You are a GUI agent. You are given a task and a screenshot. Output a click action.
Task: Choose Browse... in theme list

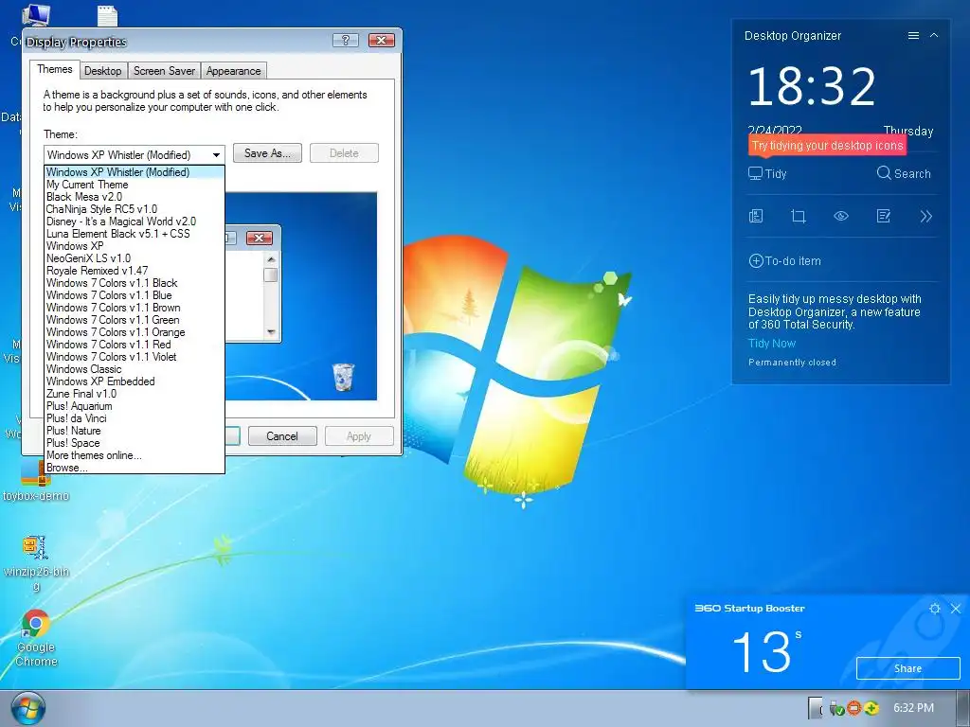135,468
